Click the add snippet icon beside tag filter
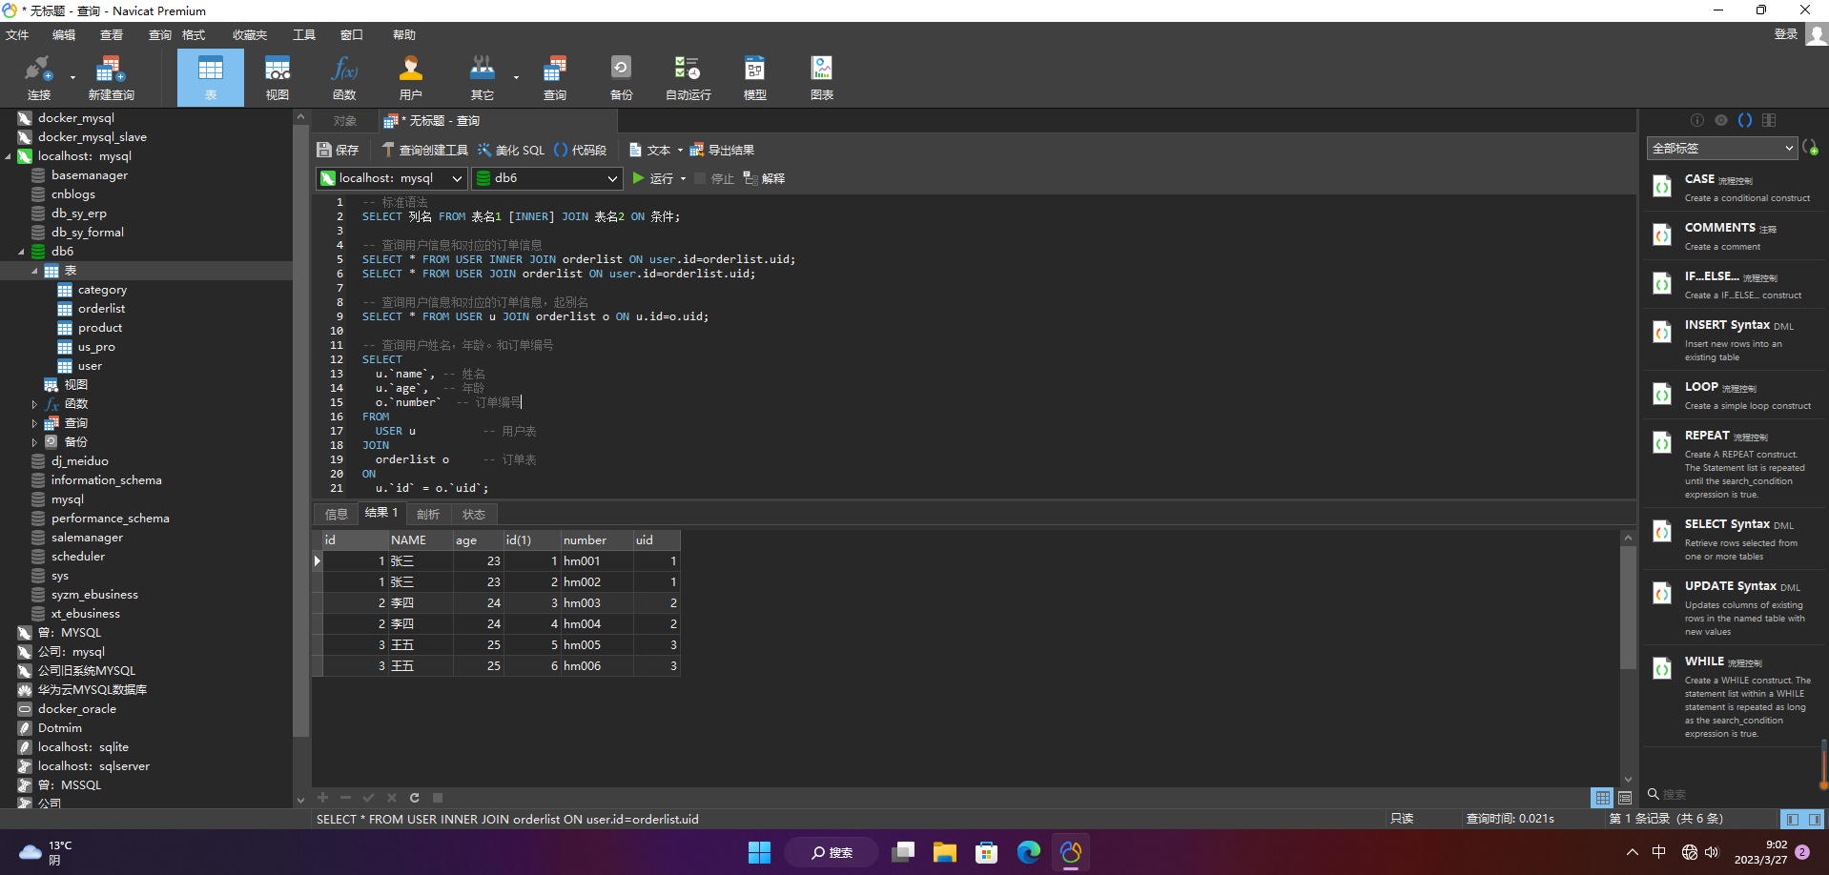The image size is (1829, 875). coord(1810,148)
